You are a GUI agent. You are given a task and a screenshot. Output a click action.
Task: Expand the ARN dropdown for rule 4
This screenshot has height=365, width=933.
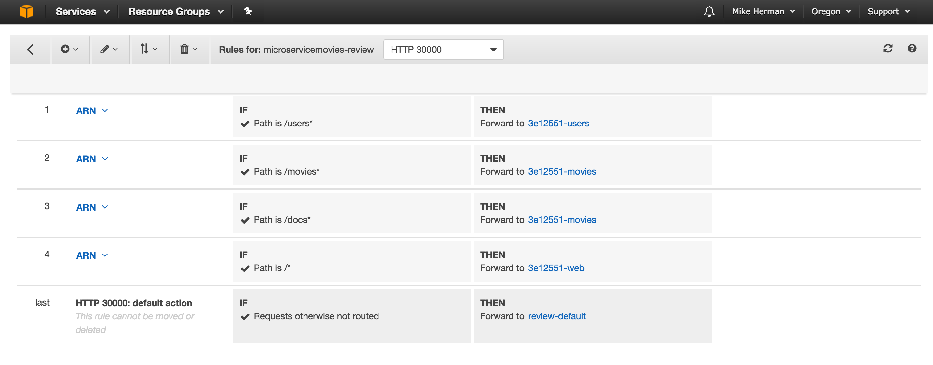tap(92, 255)
